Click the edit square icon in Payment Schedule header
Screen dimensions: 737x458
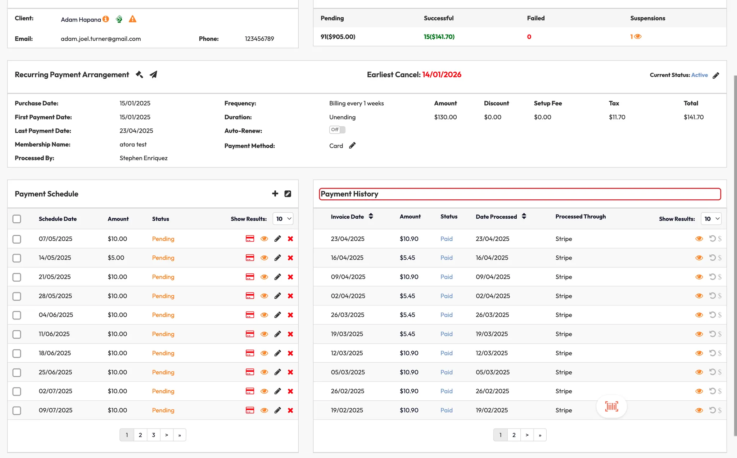pyautogui.click(x=288, y=194)
